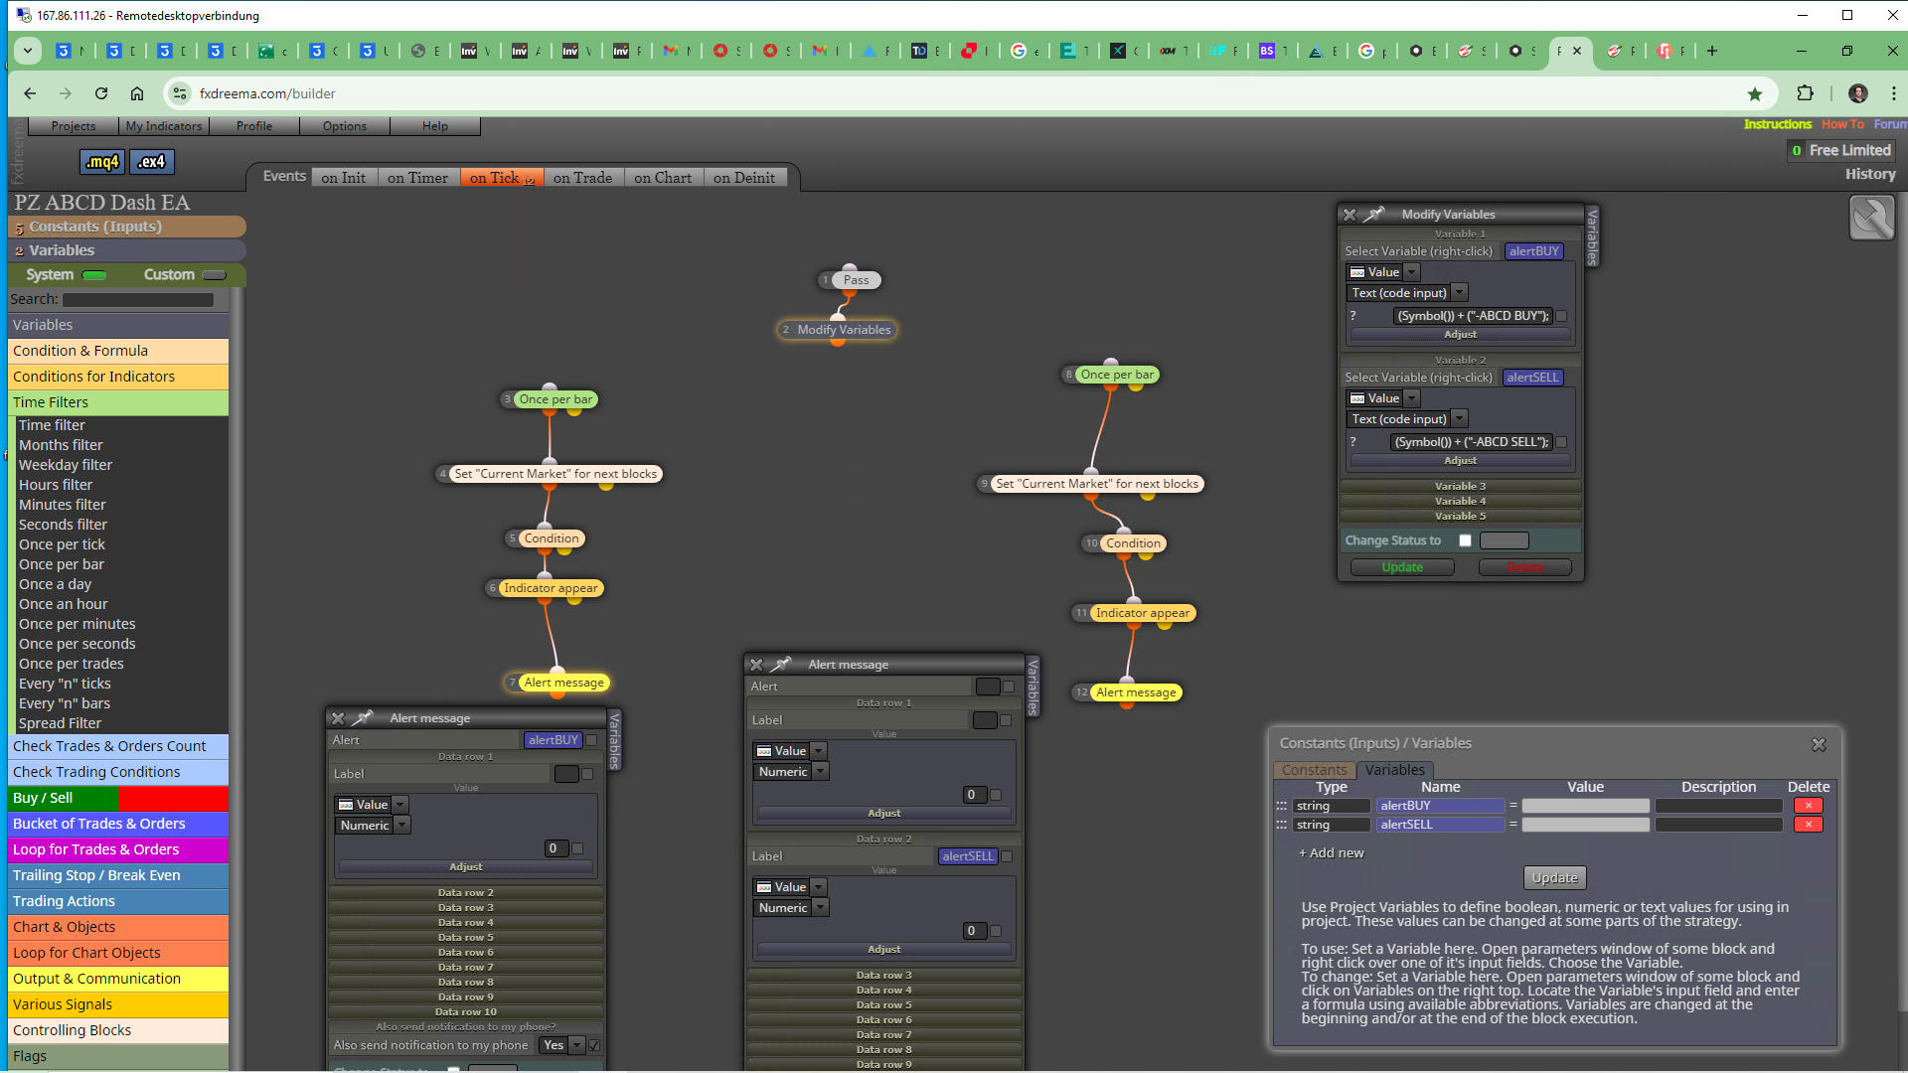Image resolution: width=1908 pixels, height=1073 pixels.
Task: Click Update in Constants / Variables dialog
Action: pyautogui.click(x=1554, y=878)
